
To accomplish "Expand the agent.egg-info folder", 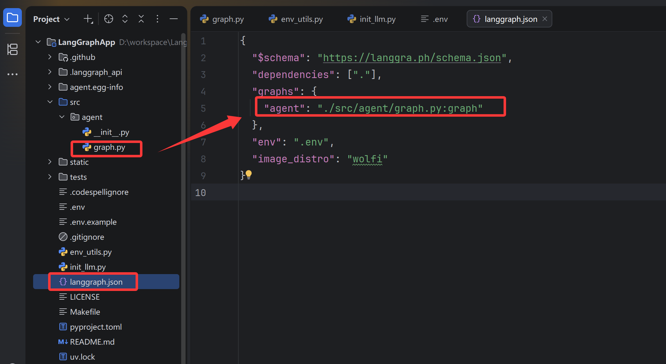I will click(x=50, y=87).
